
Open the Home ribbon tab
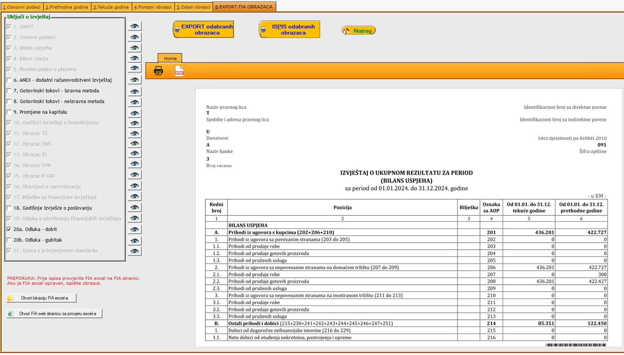[170, 58]
